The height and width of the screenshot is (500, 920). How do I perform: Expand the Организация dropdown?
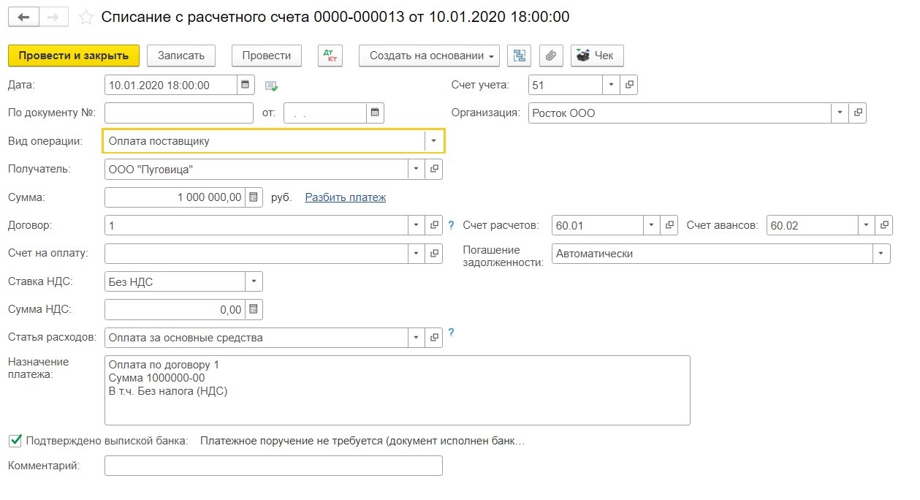pyautogui.click(x=840, y=113)
